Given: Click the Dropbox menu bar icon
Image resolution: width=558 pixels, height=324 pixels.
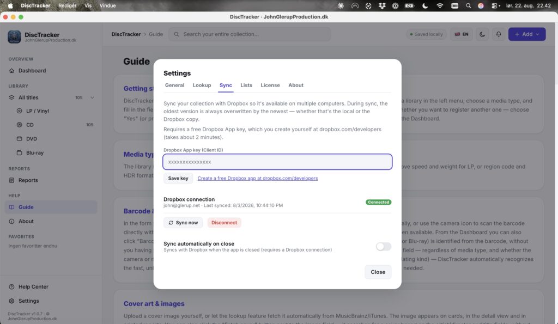Looking at the screenshot, I should [x=382, y=5].
